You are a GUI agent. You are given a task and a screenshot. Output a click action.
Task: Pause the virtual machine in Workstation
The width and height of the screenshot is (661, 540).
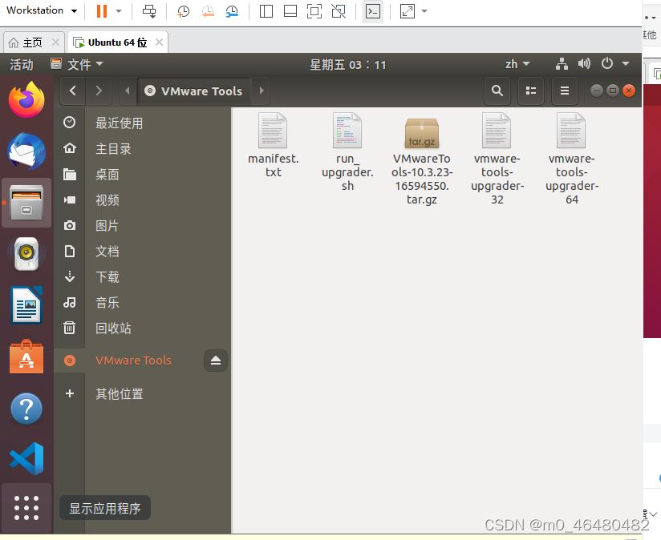click(x=102, y=11)
